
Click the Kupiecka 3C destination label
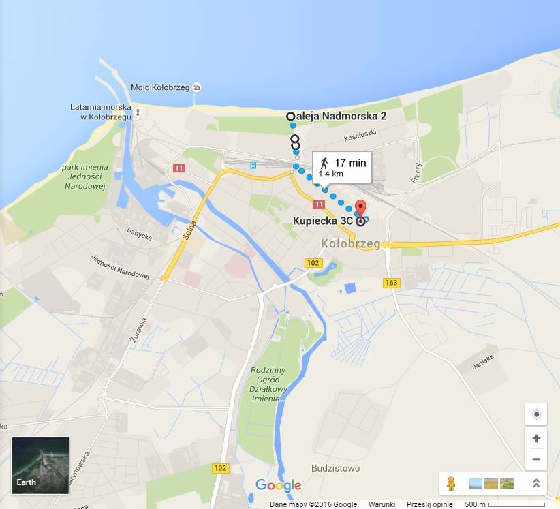tap(322, 221)
